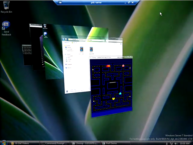The height and width of the screenshot is (145, 193).
Task: Select the Chomp game window in Flip 3D
Action: [111, 87]
